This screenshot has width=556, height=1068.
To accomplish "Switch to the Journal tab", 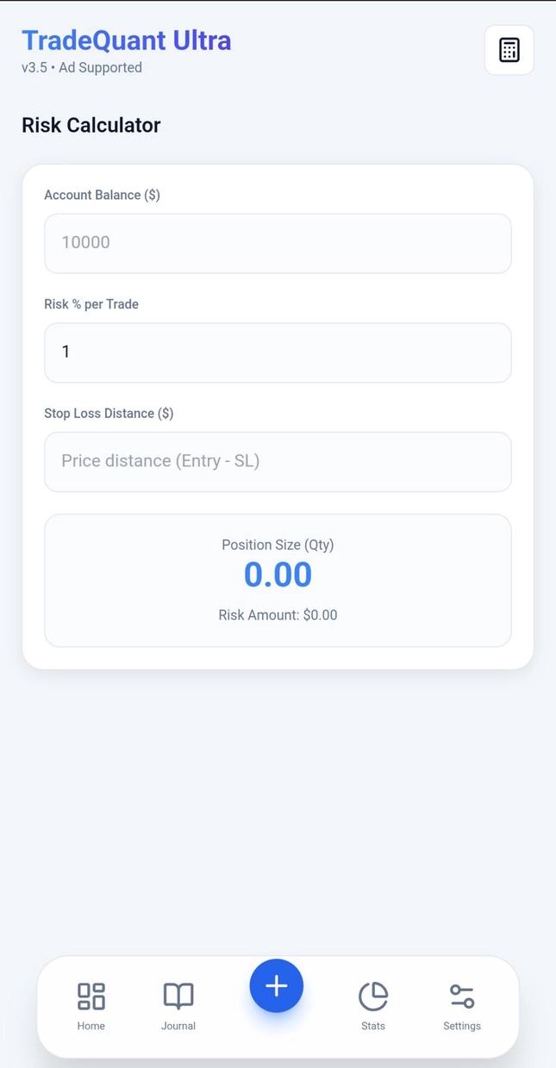I will pos(178,1004).
